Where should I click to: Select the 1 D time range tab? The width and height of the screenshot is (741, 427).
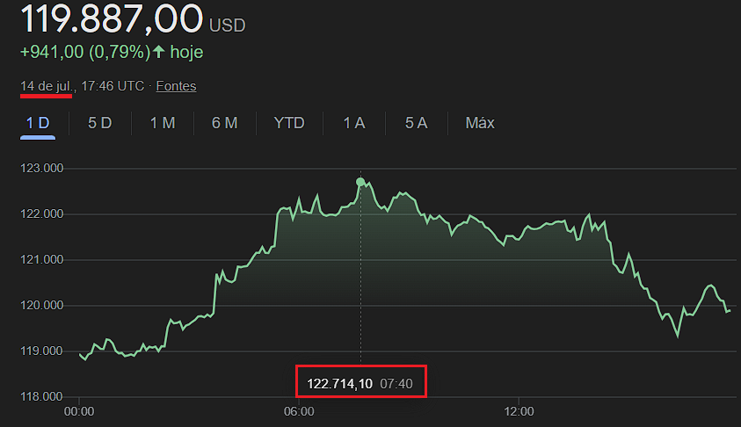coord(38,123)
